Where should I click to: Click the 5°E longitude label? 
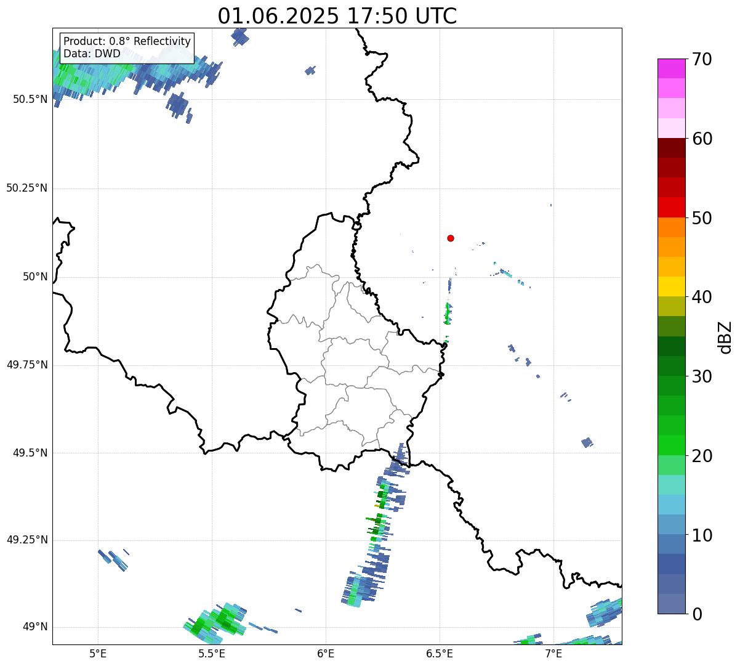click(98, 653)
